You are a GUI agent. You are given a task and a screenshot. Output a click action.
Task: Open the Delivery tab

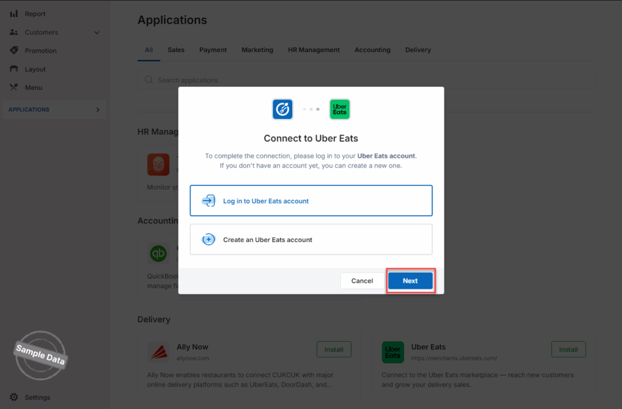click(x=418, y=50)
